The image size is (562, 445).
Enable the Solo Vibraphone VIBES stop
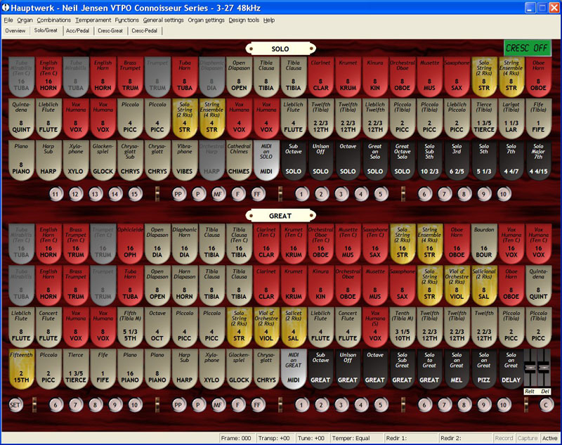point(184,160)
